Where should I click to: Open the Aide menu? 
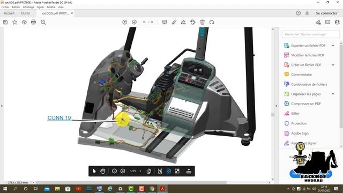61,7
